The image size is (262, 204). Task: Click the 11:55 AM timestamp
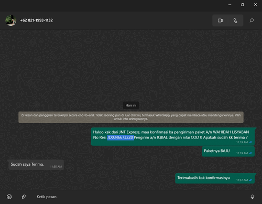(56, 167)
